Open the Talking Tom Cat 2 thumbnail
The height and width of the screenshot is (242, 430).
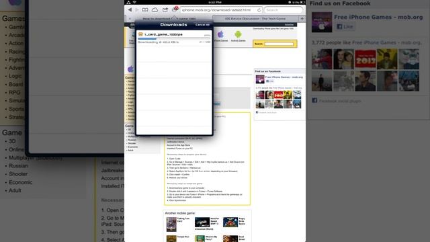pos(171,225)
